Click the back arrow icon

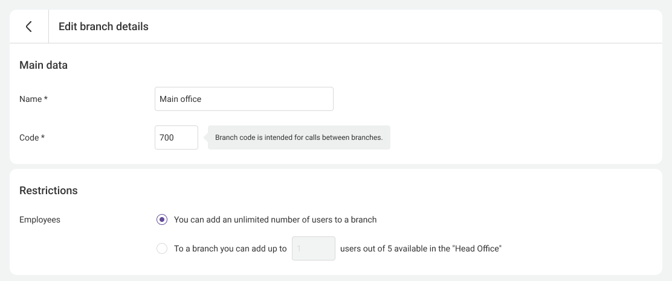(28, 27)
